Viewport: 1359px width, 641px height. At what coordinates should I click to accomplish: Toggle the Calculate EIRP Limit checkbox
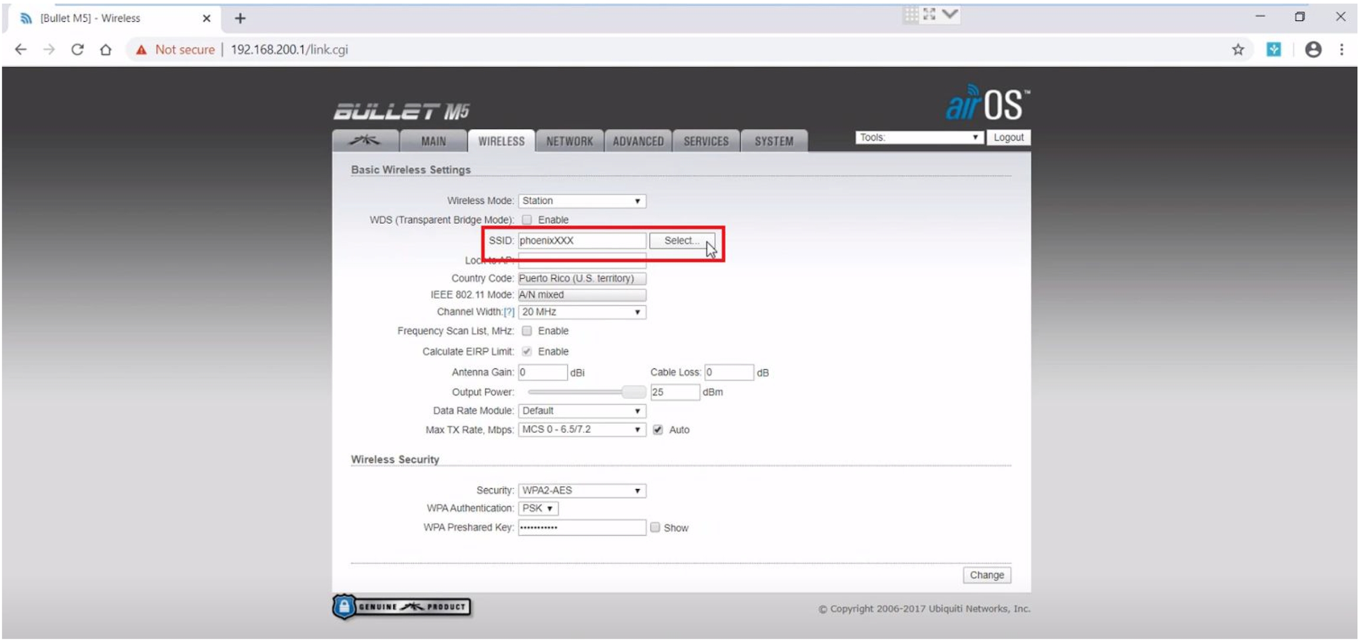[527, 351]
